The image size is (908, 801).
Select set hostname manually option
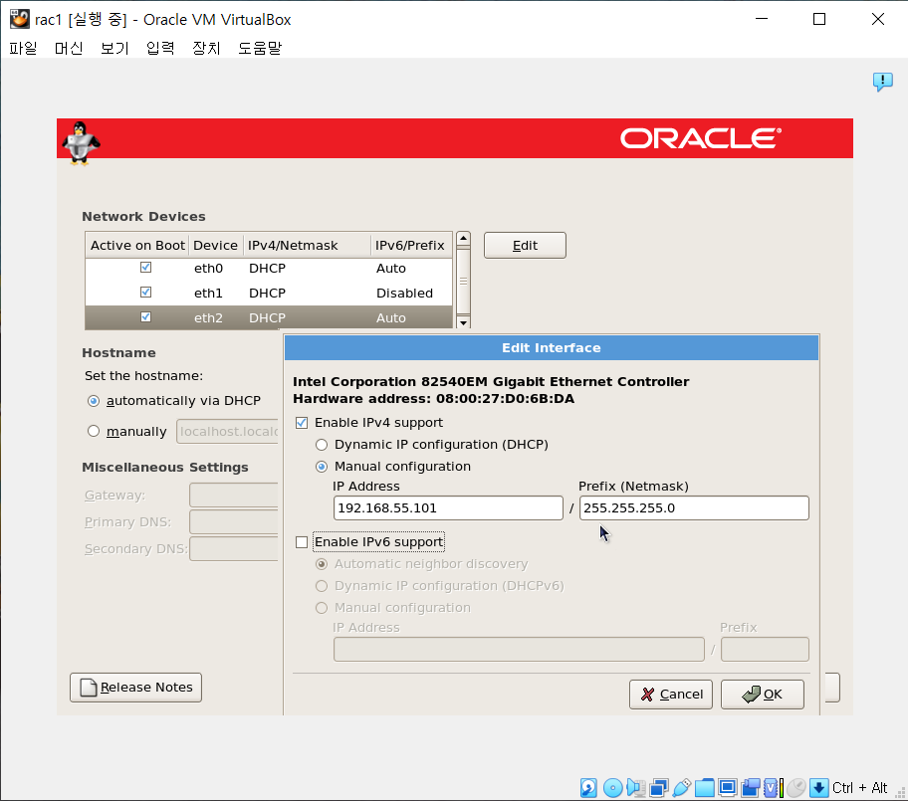click(94, 431)
